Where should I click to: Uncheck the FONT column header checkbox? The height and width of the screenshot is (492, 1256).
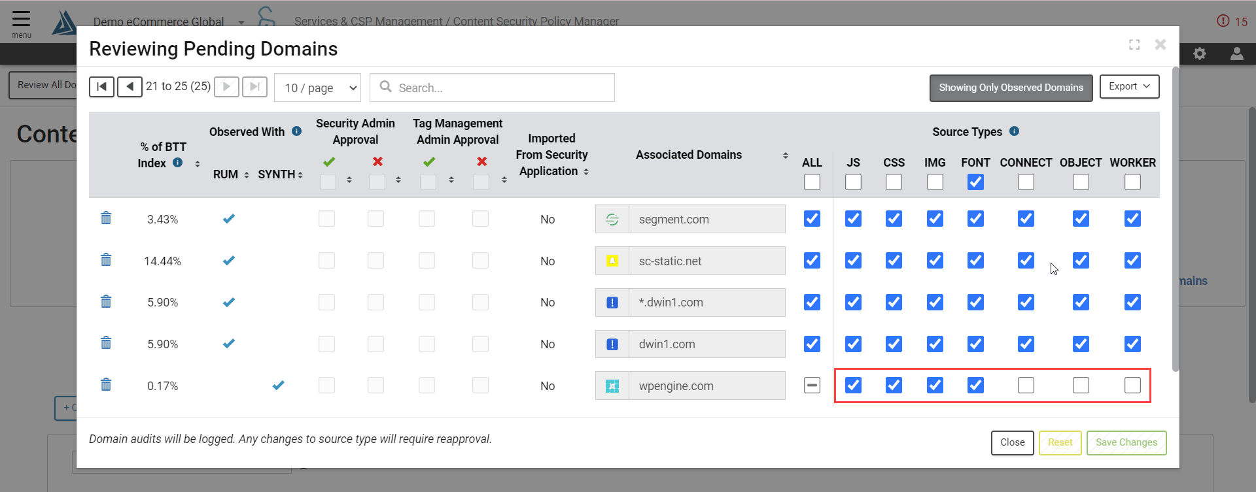[975, 182]
